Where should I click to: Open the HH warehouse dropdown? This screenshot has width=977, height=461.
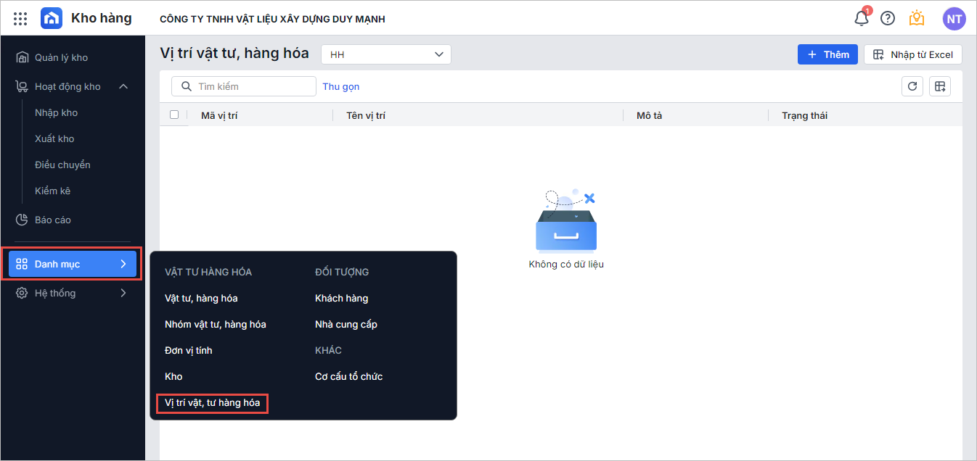386,54
